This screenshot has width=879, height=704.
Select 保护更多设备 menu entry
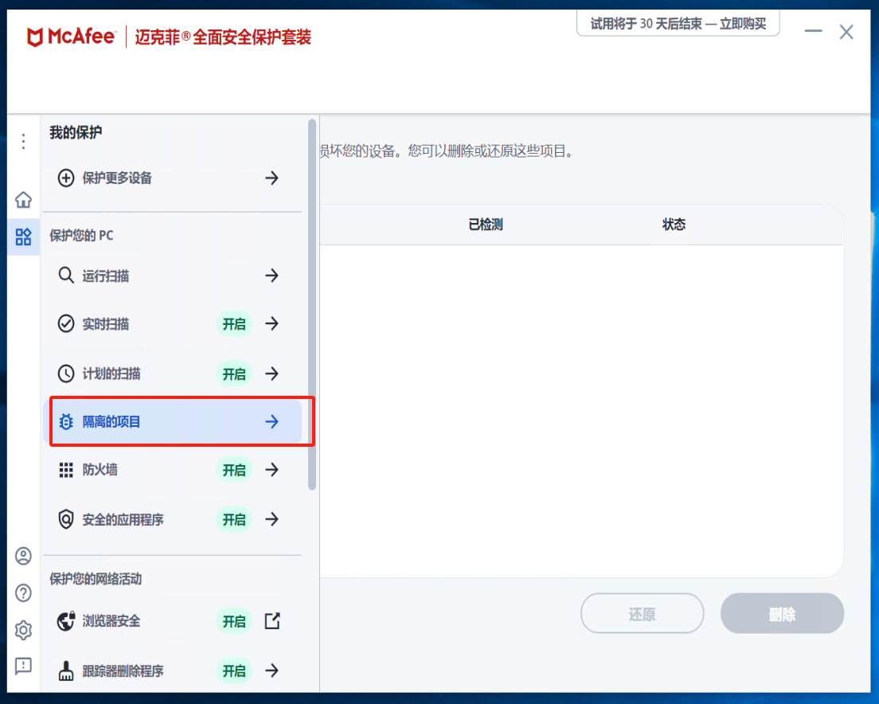click(172, 178)
